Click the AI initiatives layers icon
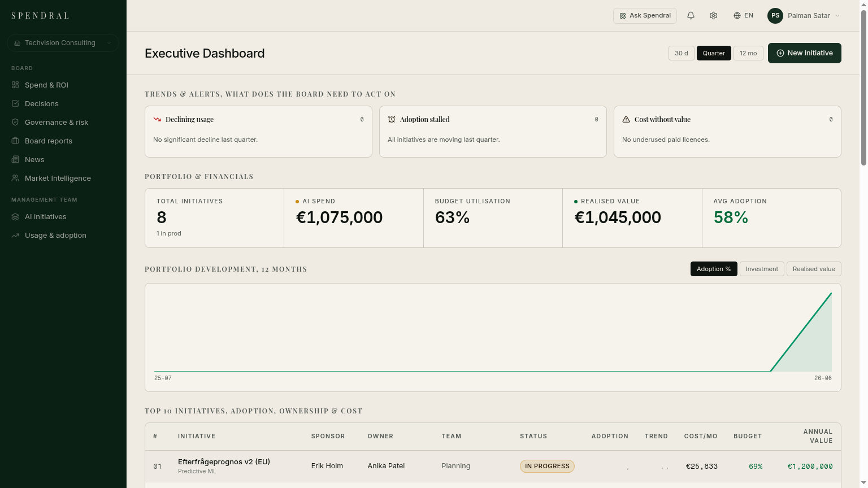Image resolution: width=868 pixels, height=488 pixels. point(15,216)
